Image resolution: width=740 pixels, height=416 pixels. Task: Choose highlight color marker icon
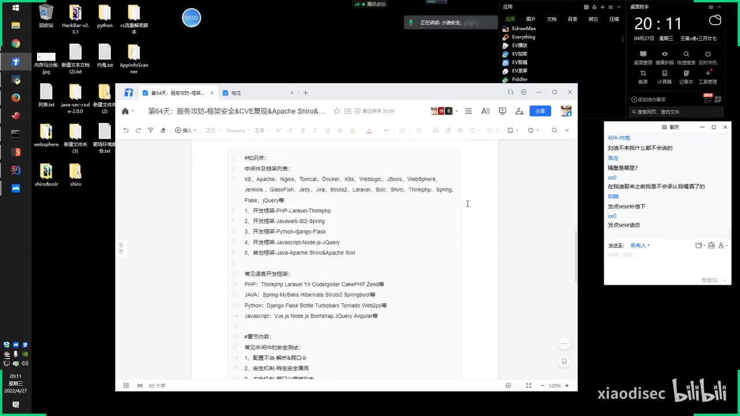[353, 130]
